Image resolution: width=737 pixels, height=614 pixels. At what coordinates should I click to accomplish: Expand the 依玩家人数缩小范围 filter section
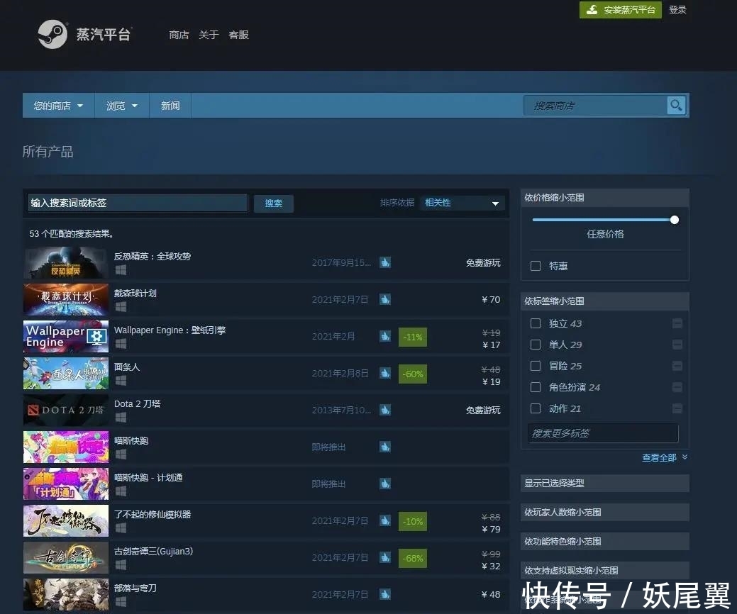click(604, 512)
